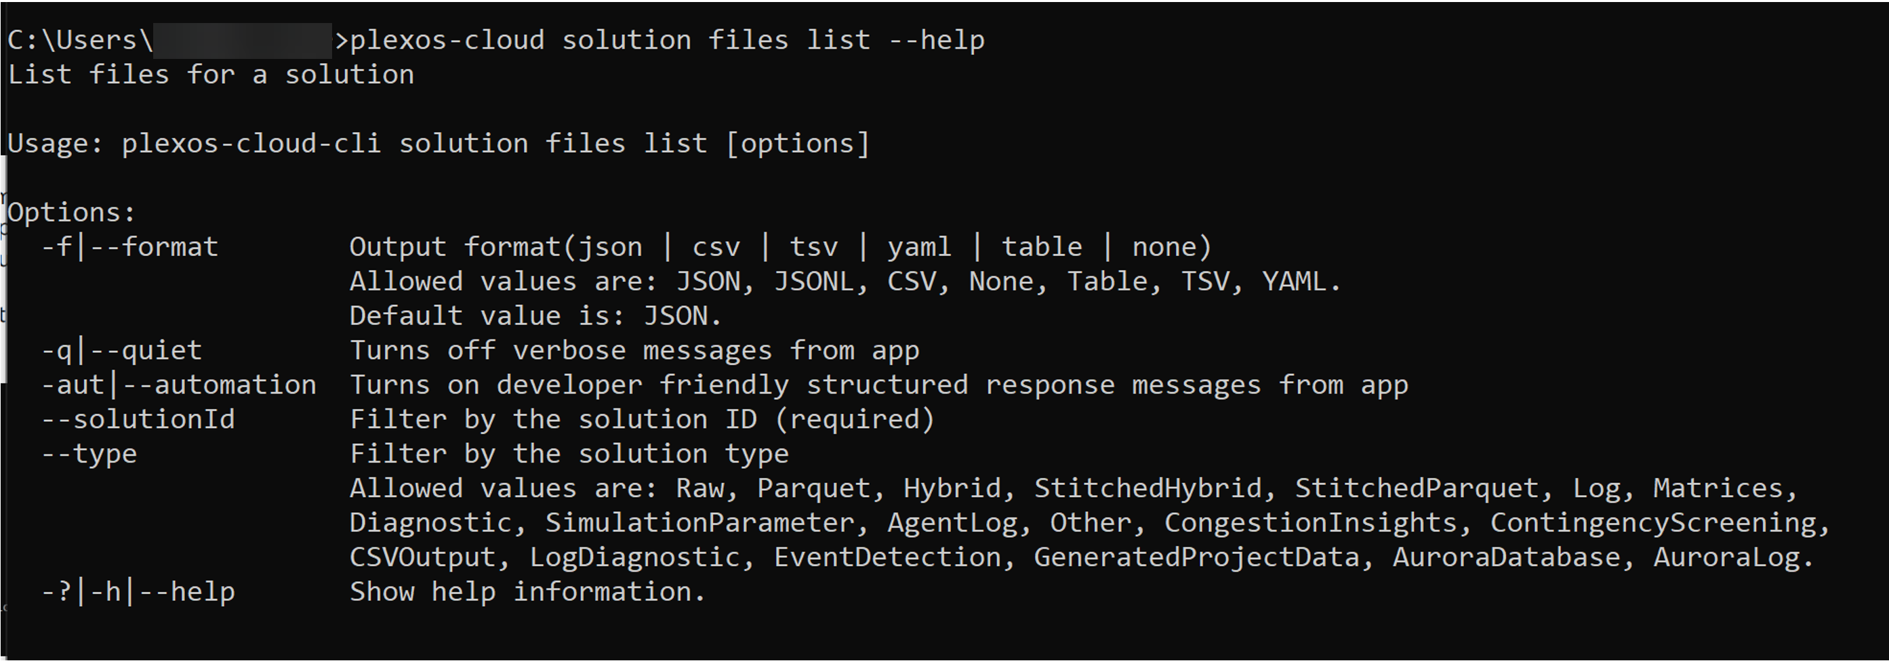Image resolution: width=1889 pixels, height=661 pixels.
Task: Click the word 'ContingencyScreening' in allowed values
Action: coord(1653,522)
